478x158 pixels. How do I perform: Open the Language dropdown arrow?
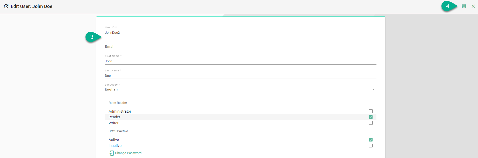tap(374, 89)
